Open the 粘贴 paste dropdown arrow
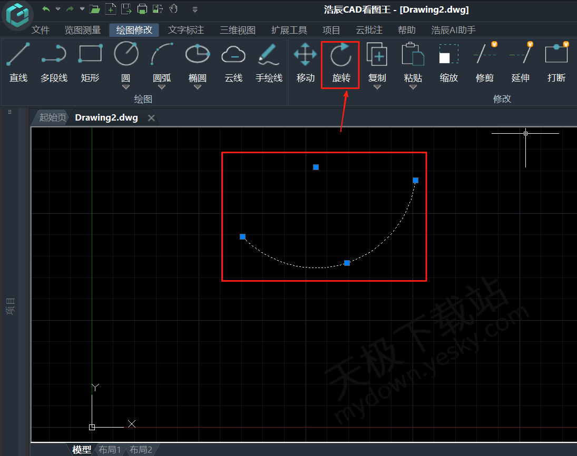Viewport: 577px width, 456px height. coord(413,87)
